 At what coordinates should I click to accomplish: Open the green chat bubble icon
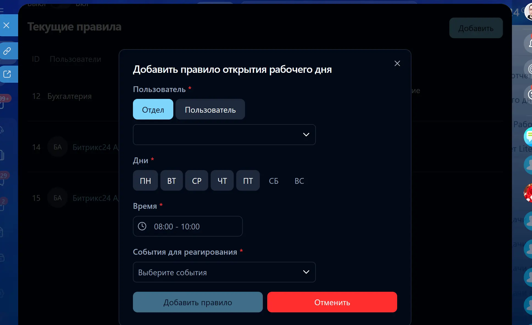coord(528,136)
